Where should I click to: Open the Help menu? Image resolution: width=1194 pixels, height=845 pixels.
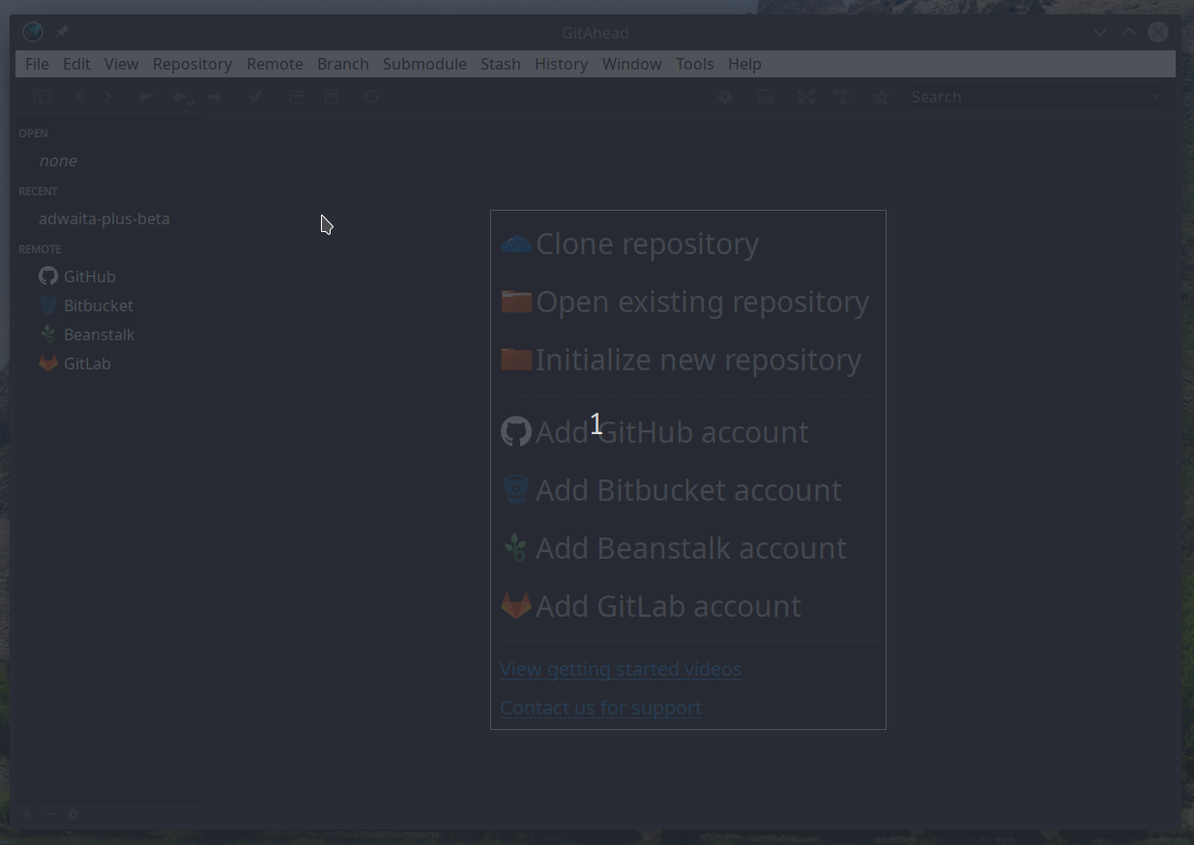tap(744, 64)
